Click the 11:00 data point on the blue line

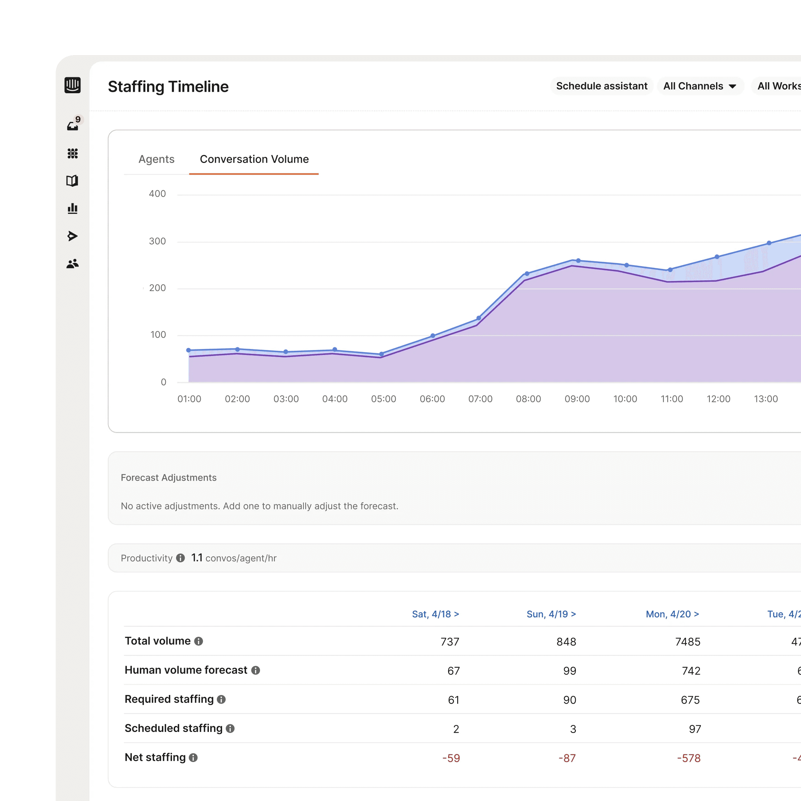670,270
